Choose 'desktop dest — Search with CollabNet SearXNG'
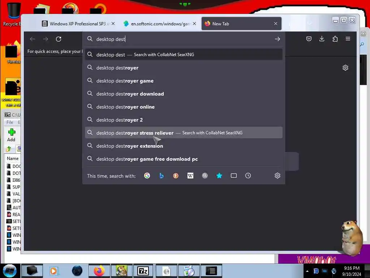Image resolution: width=370 pixels, height=278 pixels. [184, 55]
